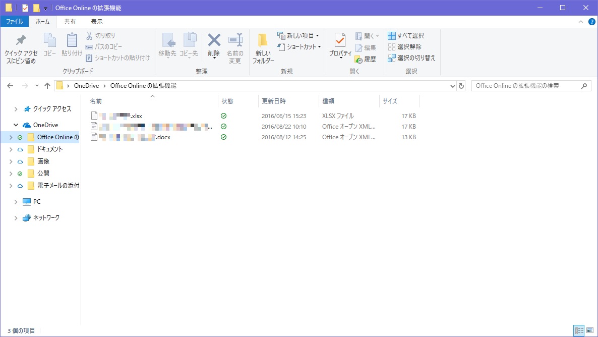Open the address bar history dropdown

pyautogui.click(x=453, y=86)
